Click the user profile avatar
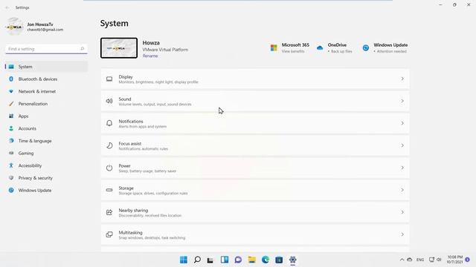Image resolution: width=476 pixels, height=267 pixels. tap(14, 27)
